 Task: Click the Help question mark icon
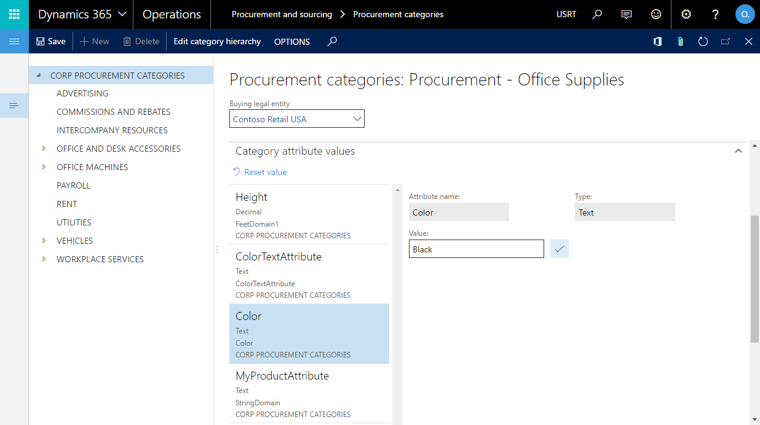pyautogui.click(x=715, y=14)
